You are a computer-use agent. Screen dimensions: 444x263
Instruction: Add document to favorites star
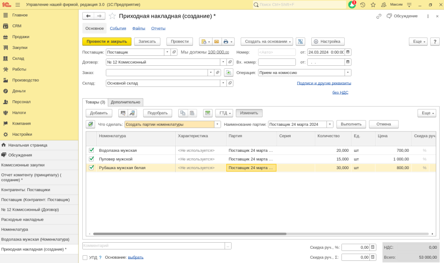pos(112,16)
